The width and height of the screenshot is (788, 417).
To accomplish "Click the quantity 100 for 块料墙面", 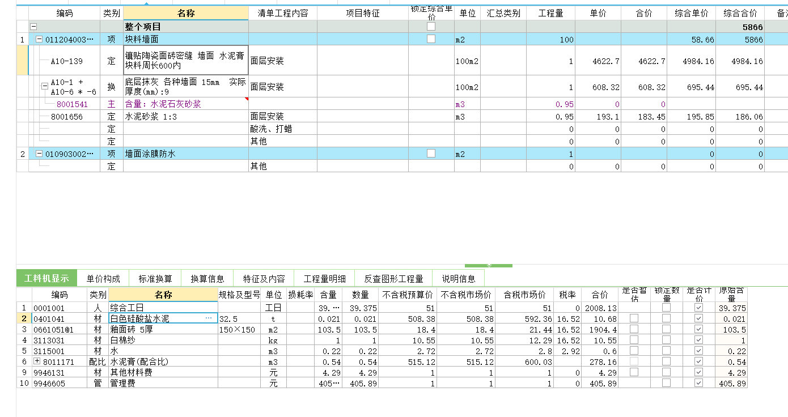I will (x=550, y=40).
